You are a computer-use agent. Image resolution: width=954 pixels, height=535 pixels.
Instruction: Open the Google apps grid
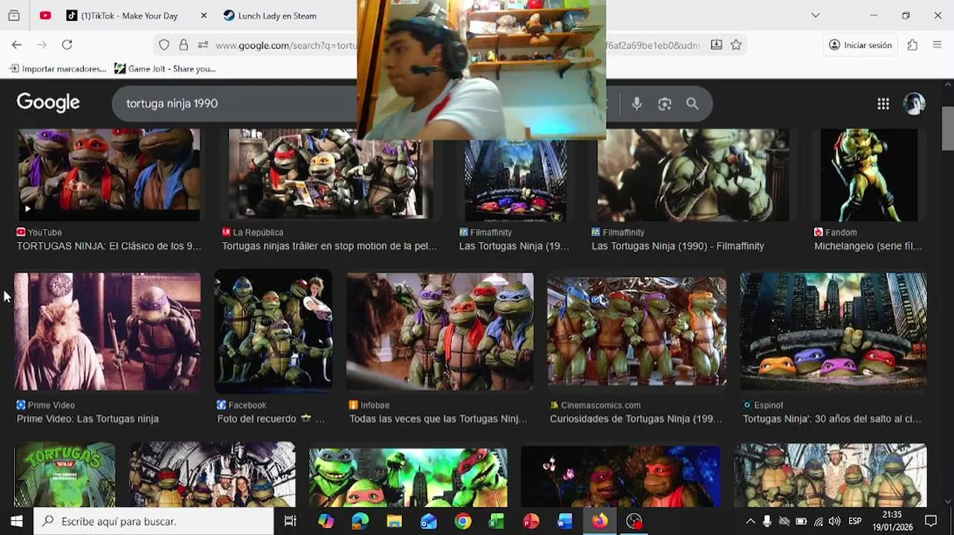click(883, 104)
